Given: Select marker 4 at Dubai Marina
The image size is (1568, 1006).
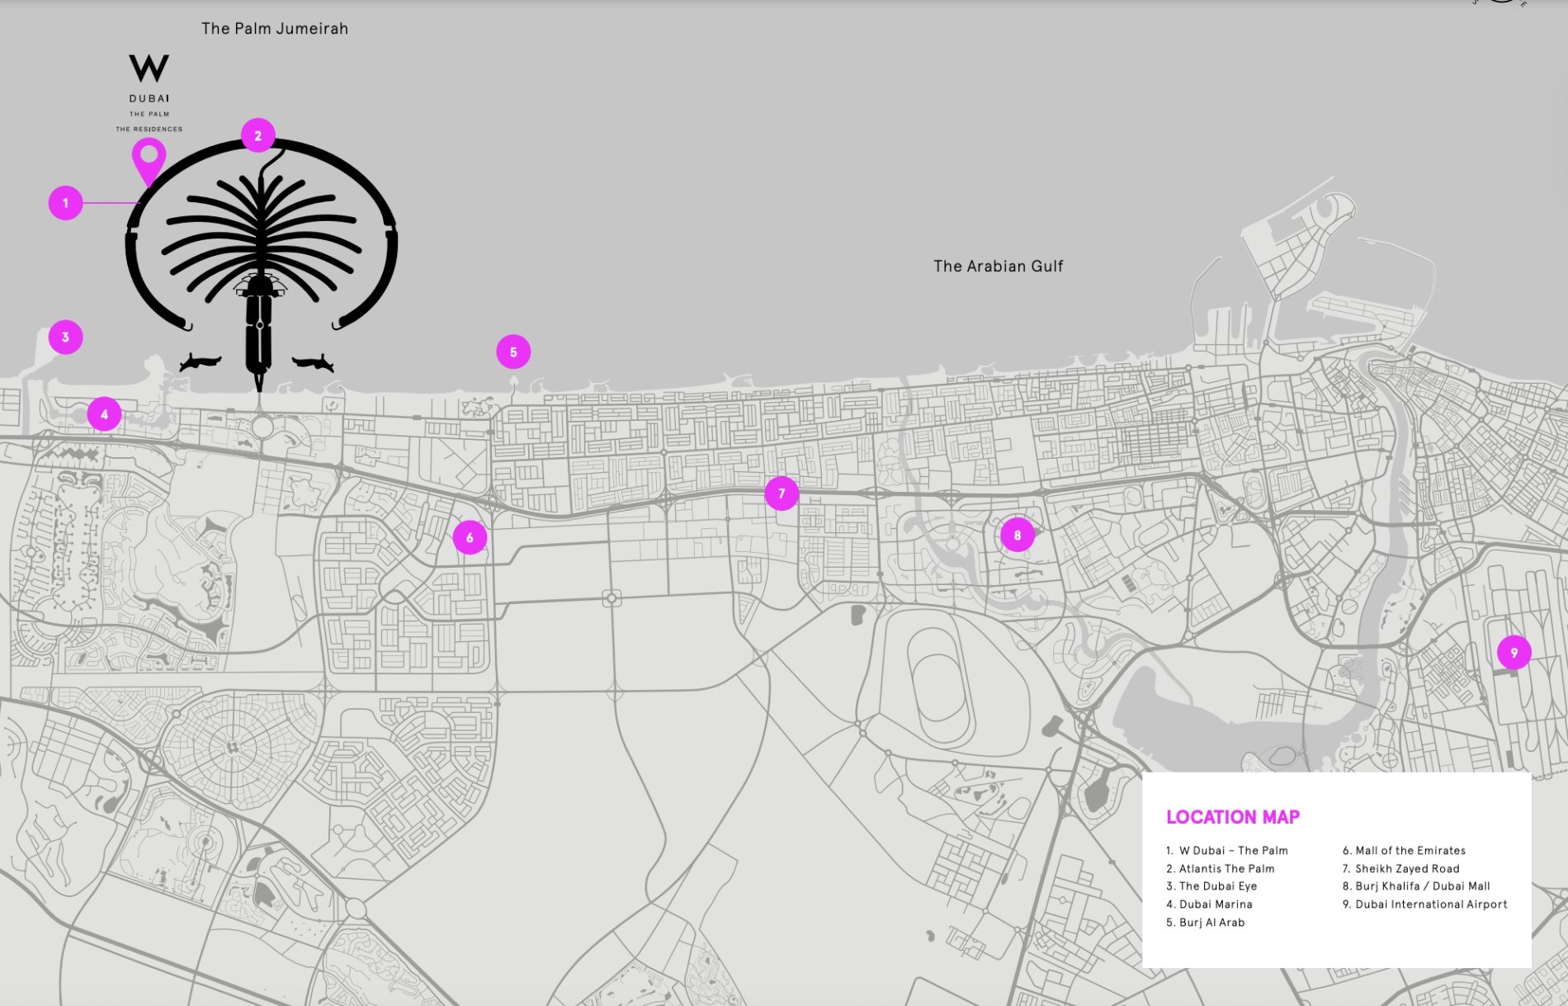Looking at the screenshot, I should tap(104, 414).
